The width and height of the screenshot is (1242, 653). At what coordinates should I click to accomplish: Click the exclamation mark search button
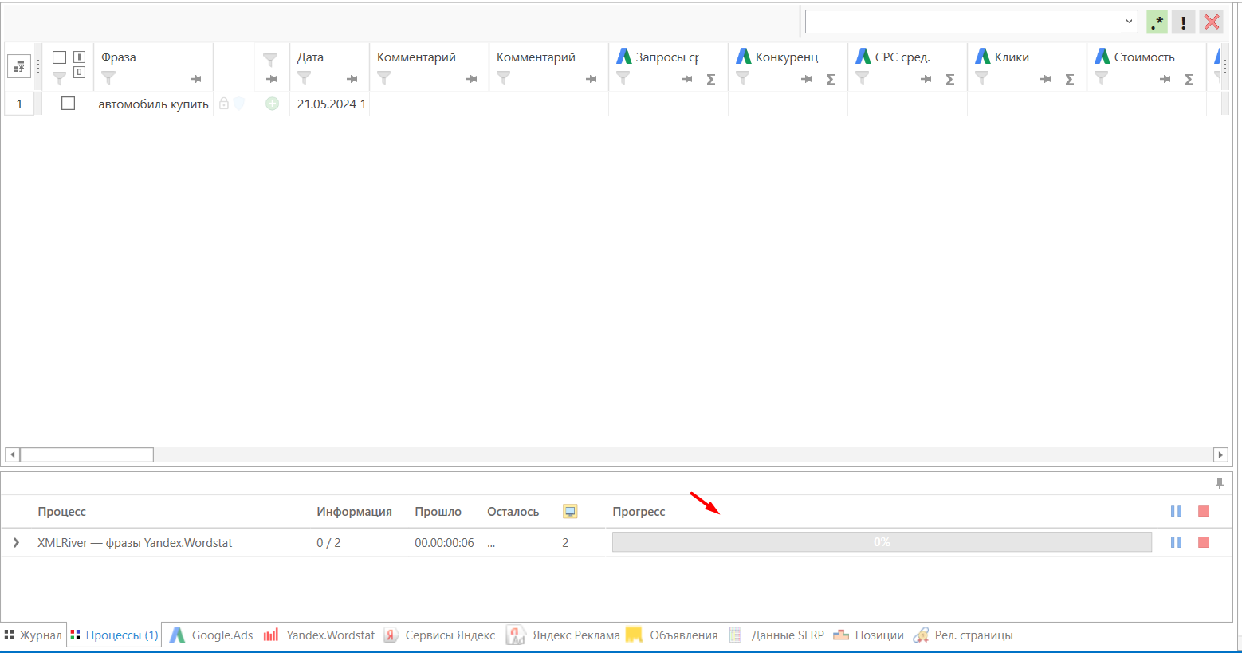click(1184, 22)
